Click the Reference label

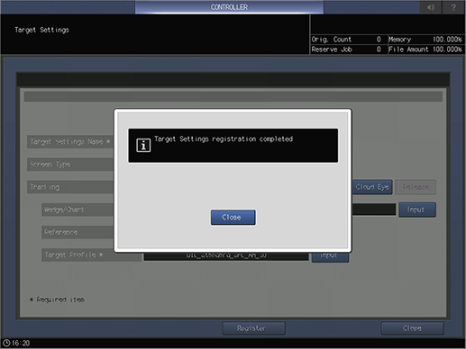(78, 232)
